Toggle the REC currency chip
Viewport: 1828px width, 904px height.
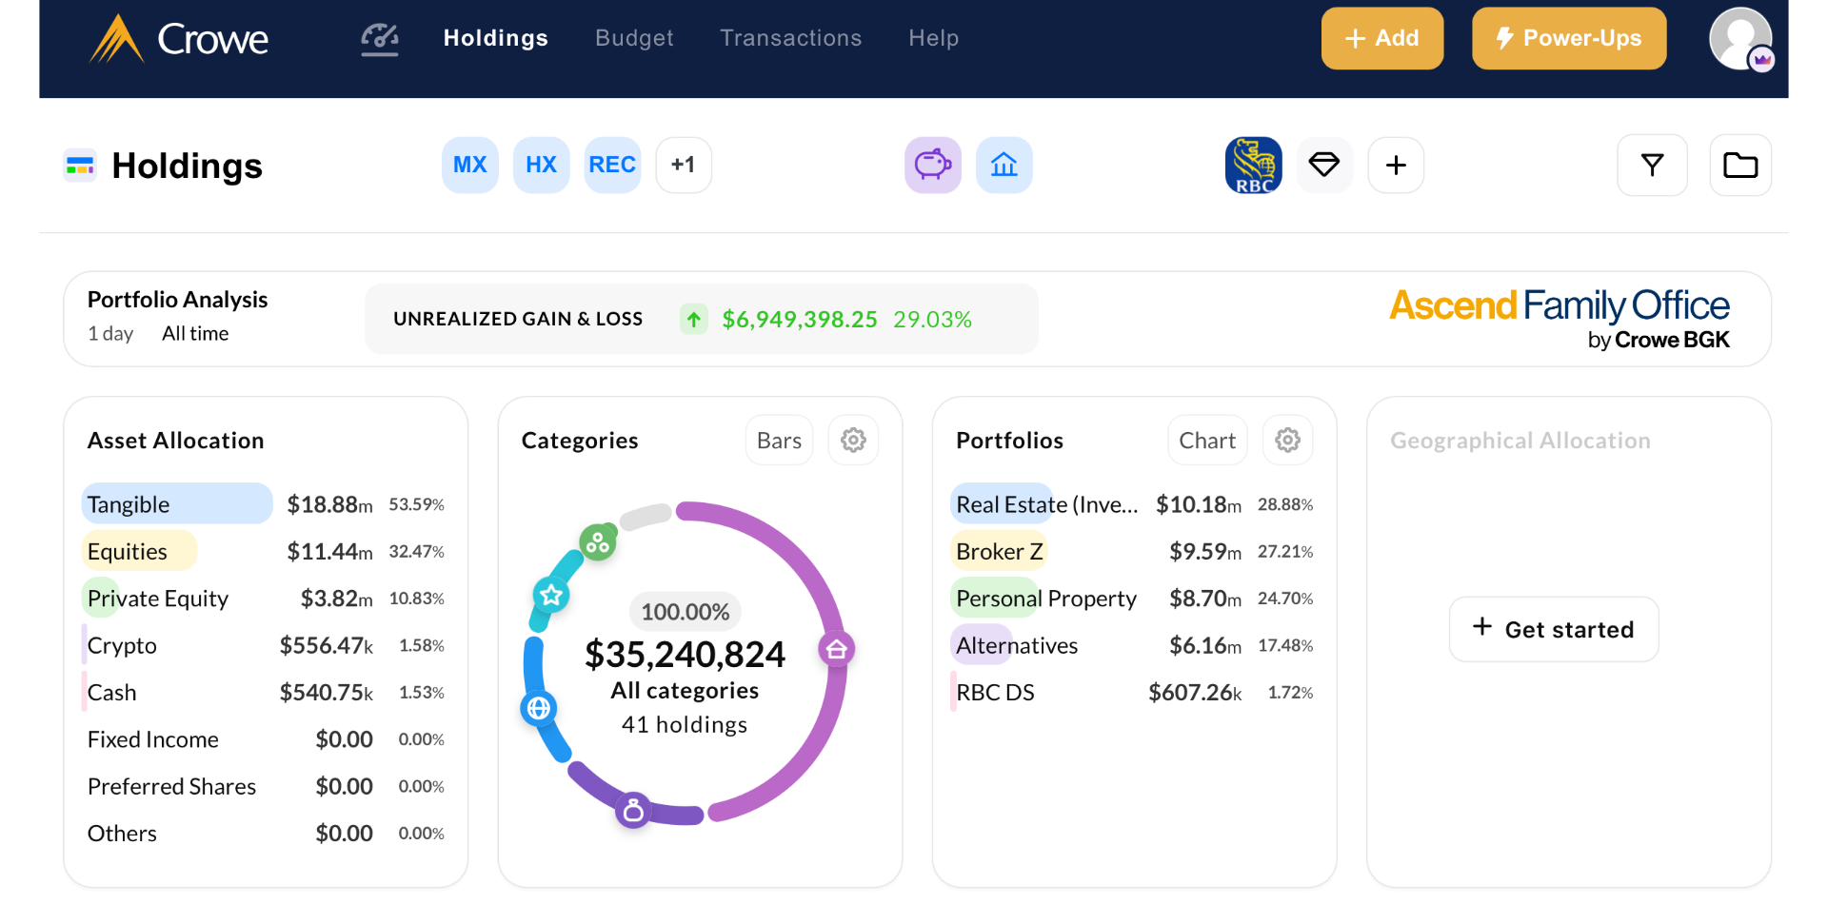pos(612,166)
